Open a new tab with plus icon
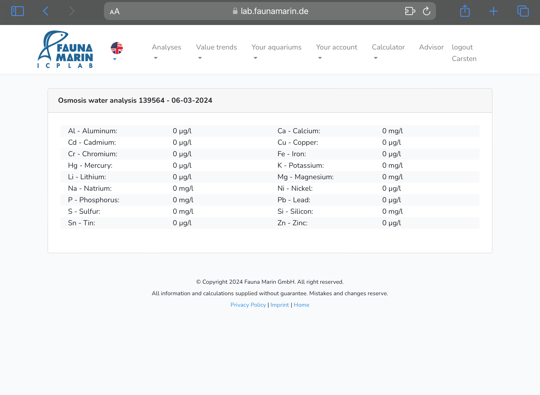Screen dimensions: 540x395 (493, 11)
